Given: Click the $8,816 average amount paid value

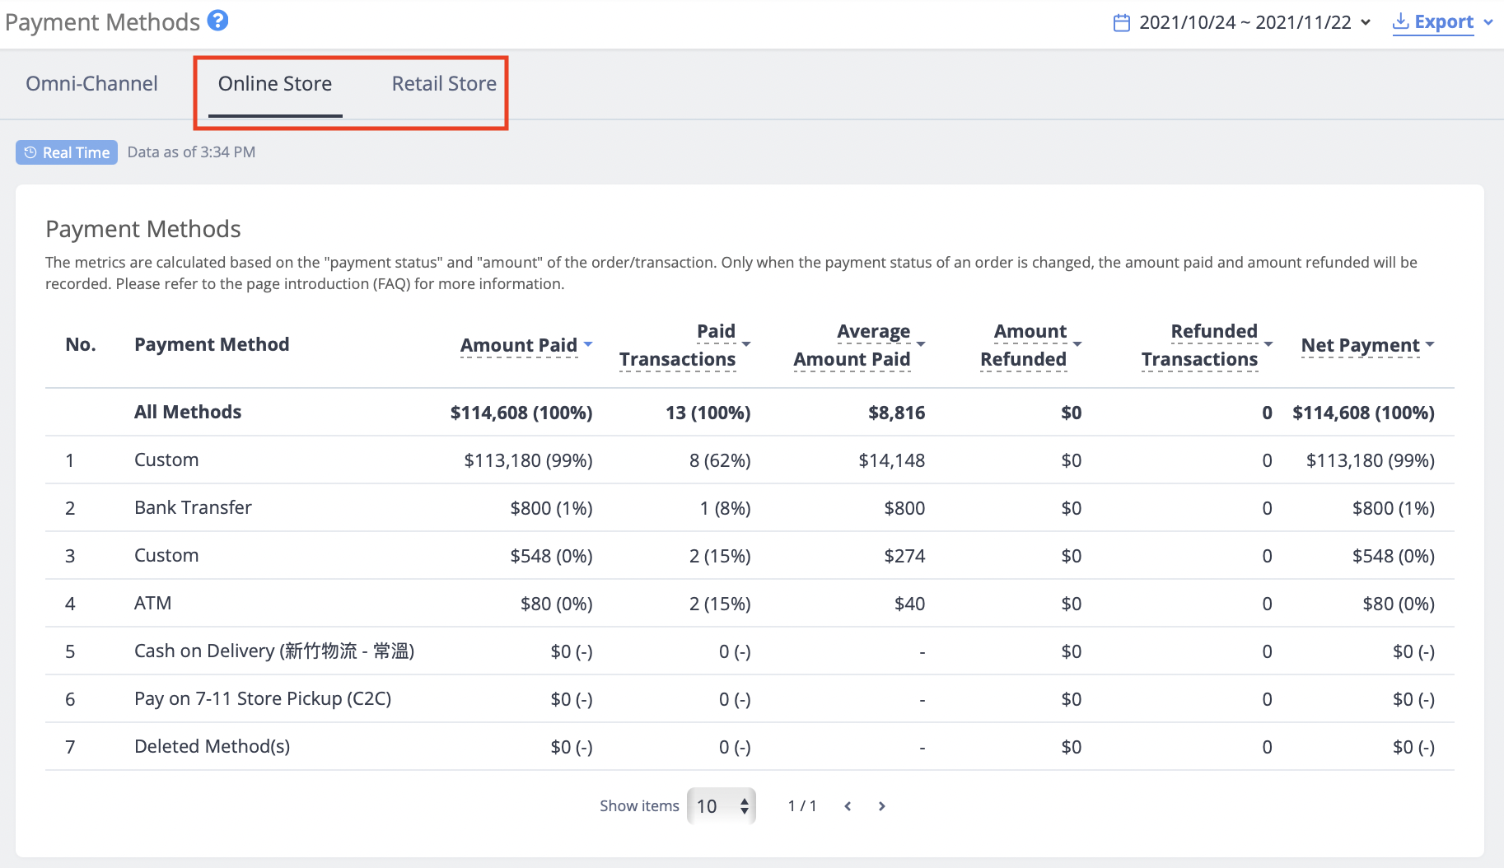Looking at the screenshot, I should click(x=897, y=413).
